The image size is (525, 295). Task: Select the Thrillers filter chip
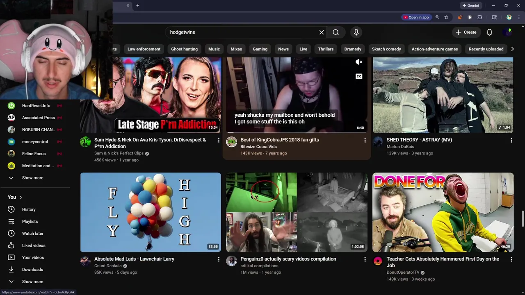tap(326, 49)
